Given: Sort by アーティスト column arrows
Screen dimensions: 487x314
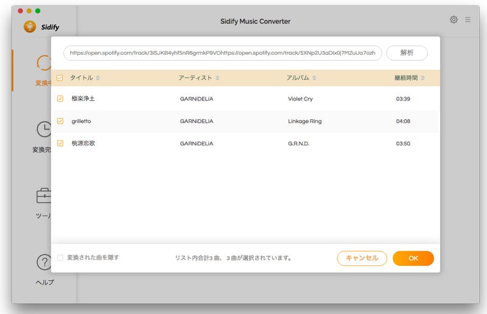Looking at the screenshot, I should pos(217,78).
